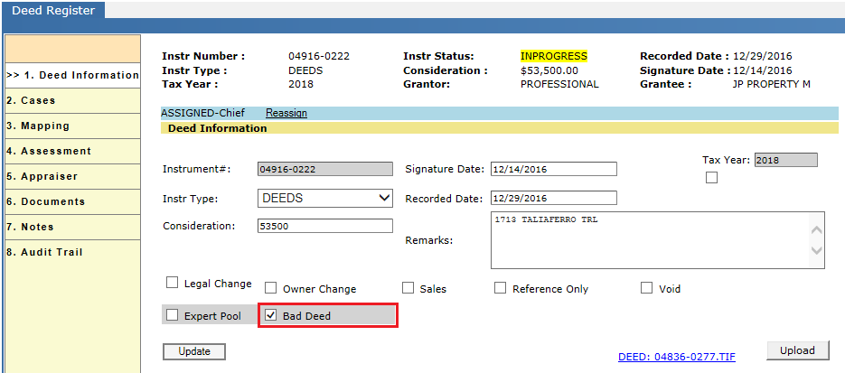
Task: Open the Documents section
Action: (72, 201)
